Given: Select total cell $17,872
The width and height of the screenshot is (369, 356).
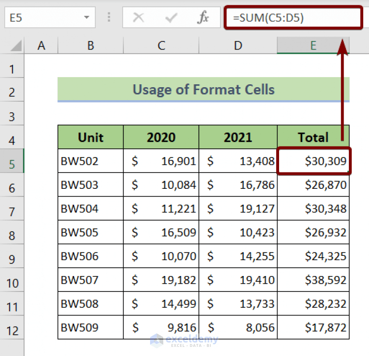Looking at the screenshot, I should pyautogui.click(x=313, y=328).
